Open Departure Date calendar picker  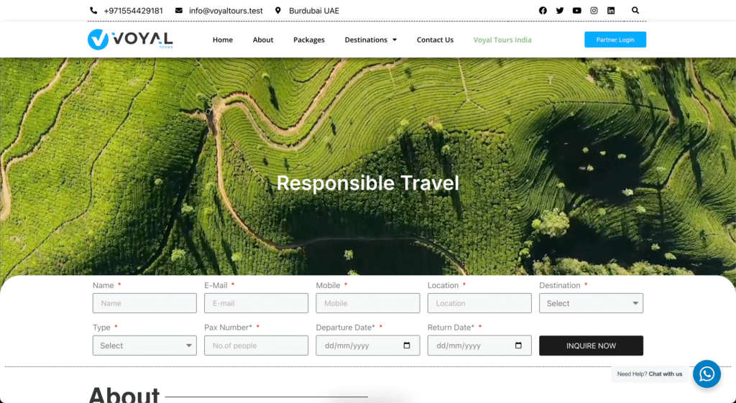407,346
